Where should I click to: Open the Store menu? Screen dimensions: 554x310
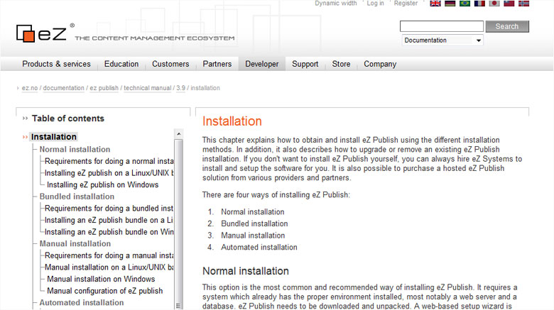click(x=341, y=64)
